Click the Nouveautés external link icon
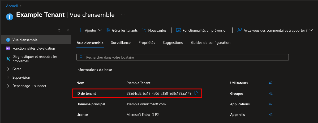The image size is (318, 123). pos(144,30)
